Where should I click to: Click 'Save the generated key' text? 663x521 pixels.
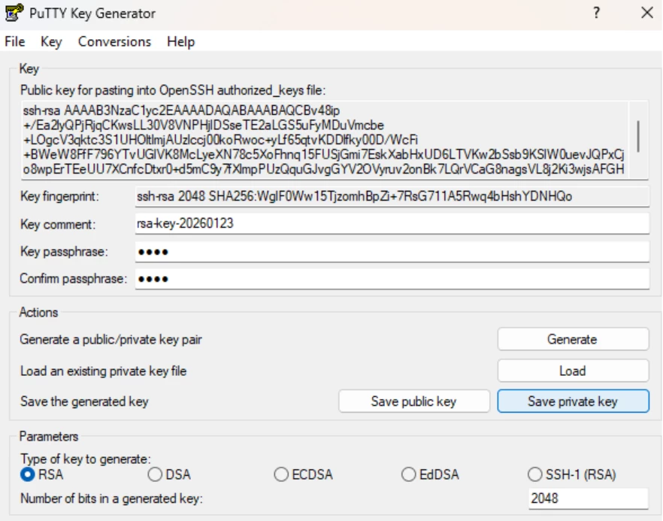(x=84, y=401)
